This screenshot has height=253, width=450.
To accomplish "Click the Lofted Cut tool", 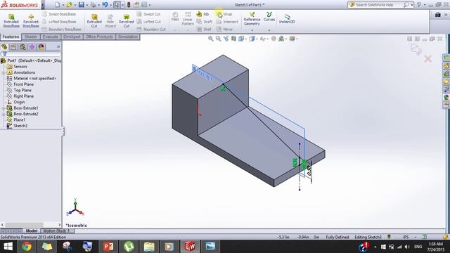I will coord(148,22).
